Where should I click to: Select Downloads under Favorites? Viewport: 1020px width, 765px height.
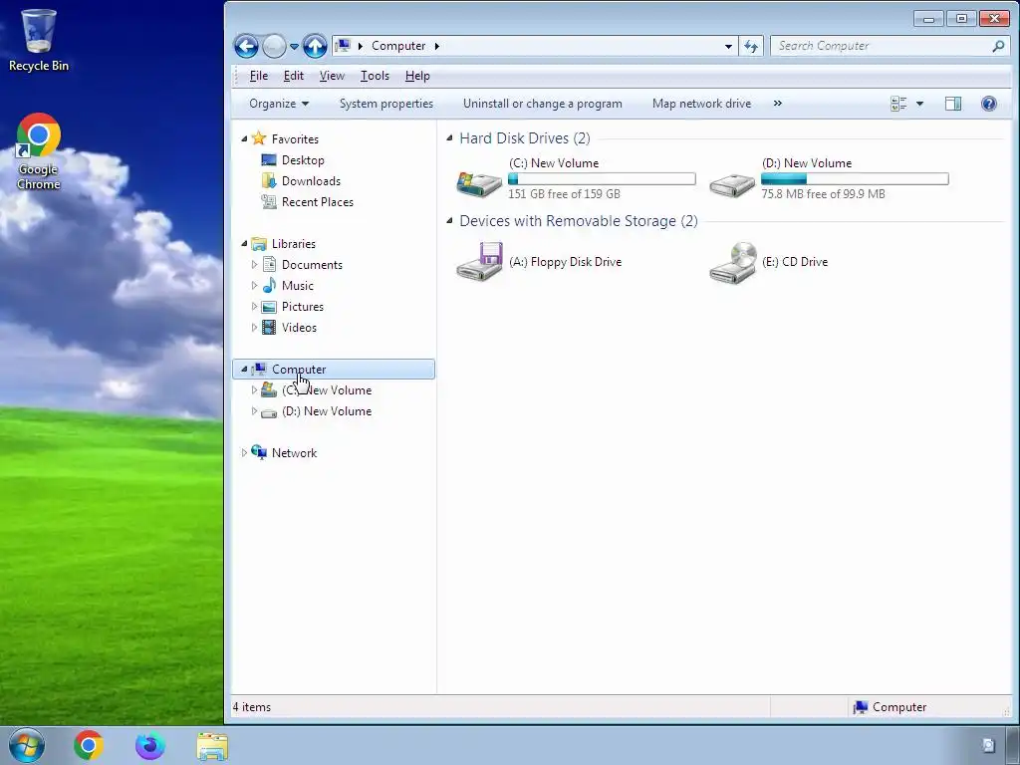point(311,181)
